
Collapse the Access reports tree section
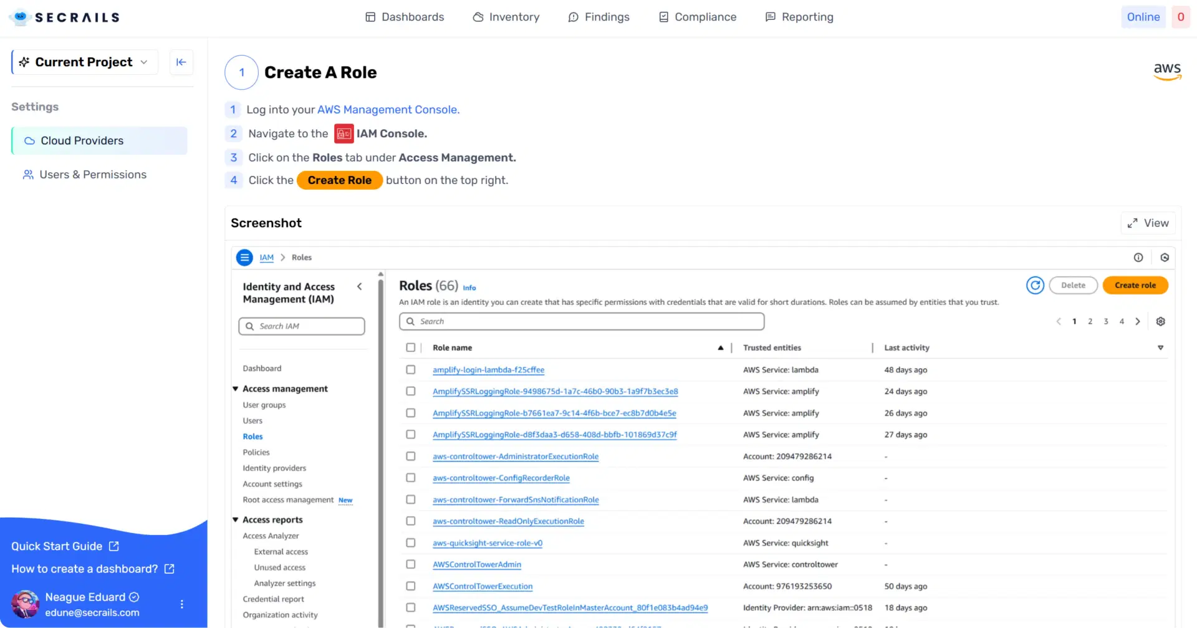[x=236, y=519]
